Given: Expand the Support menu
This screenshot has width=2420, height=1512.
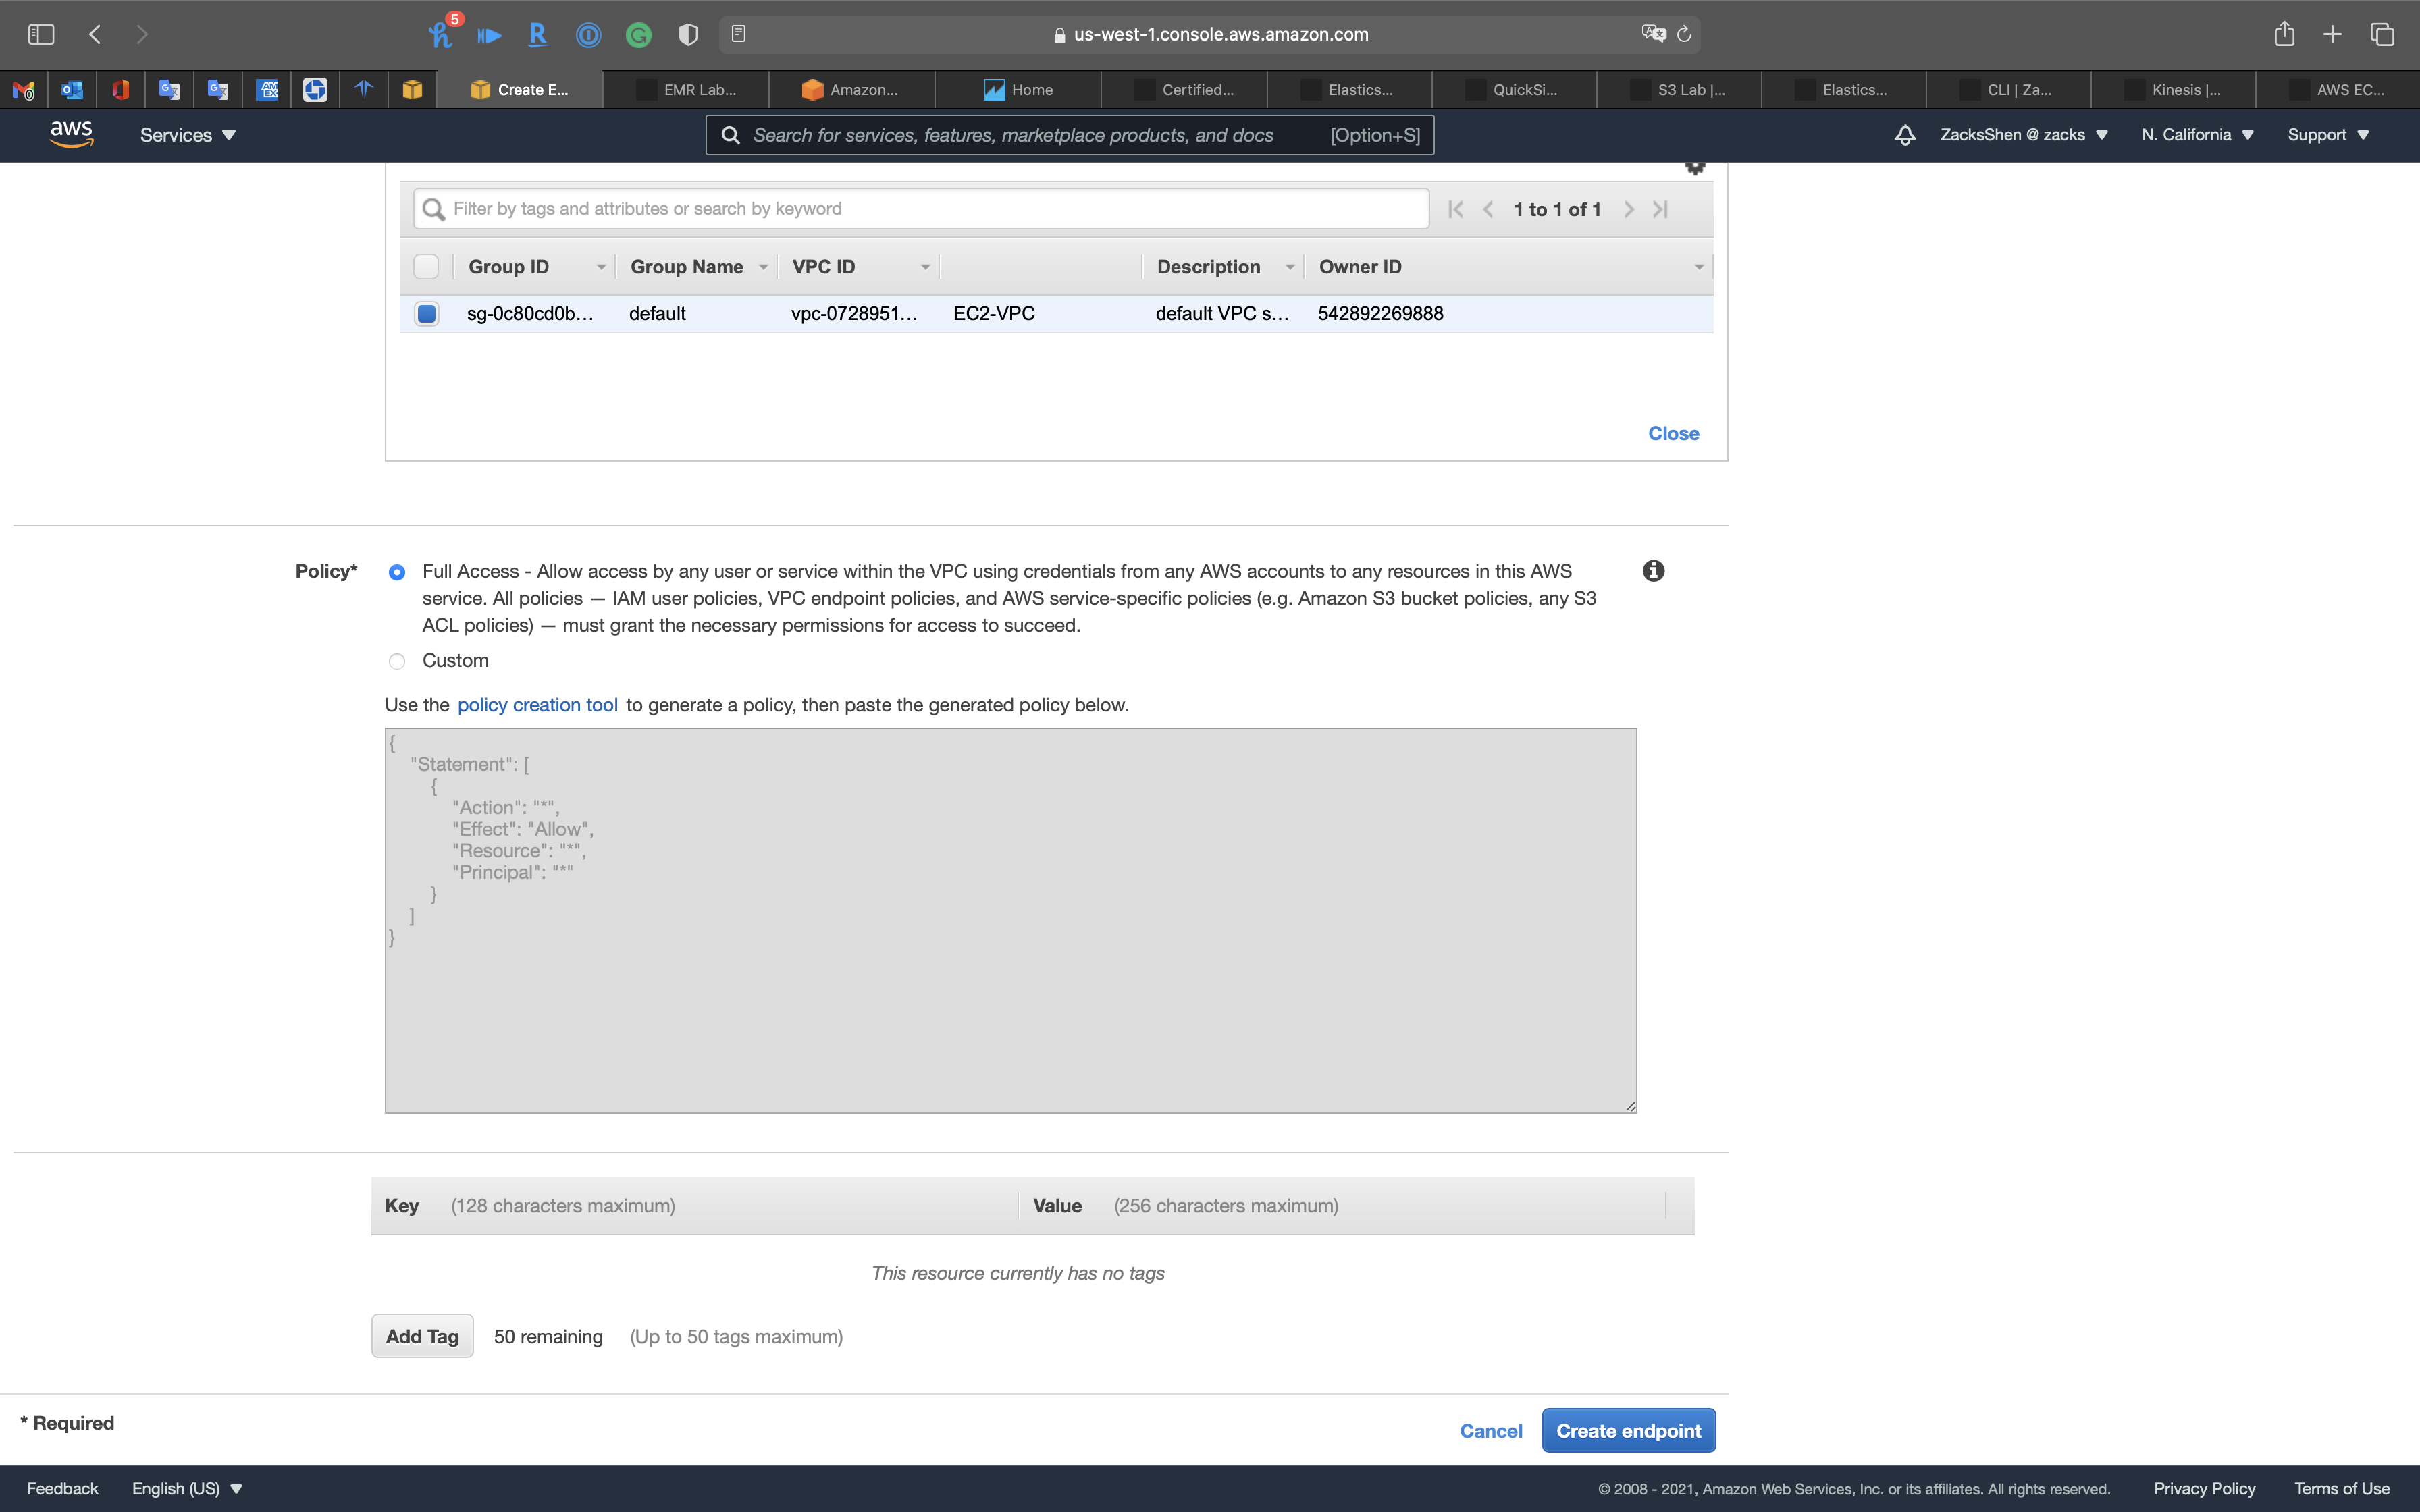Looking at the screenshot, I should pyautogui.click(x=2328, y=135).
